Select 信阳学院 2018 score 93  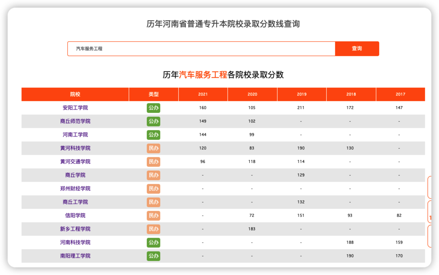point(350,215)
